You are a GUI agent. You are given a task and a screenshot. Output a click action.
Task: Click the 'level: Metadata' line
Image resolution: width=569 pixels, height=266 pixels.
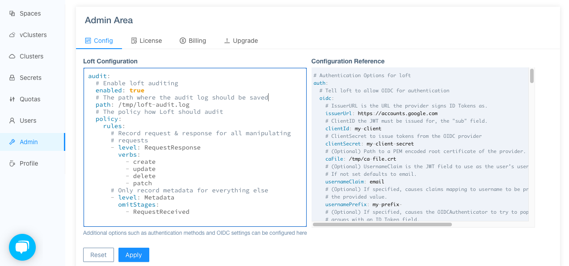click(143, 197)
